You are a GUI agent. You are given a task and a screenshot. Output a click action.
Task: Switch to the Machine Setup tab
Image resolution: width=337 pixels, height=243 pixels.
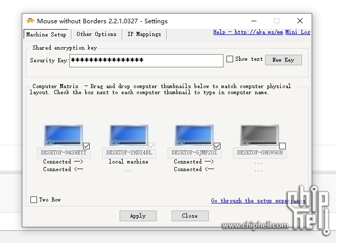[x=46, y=34]
